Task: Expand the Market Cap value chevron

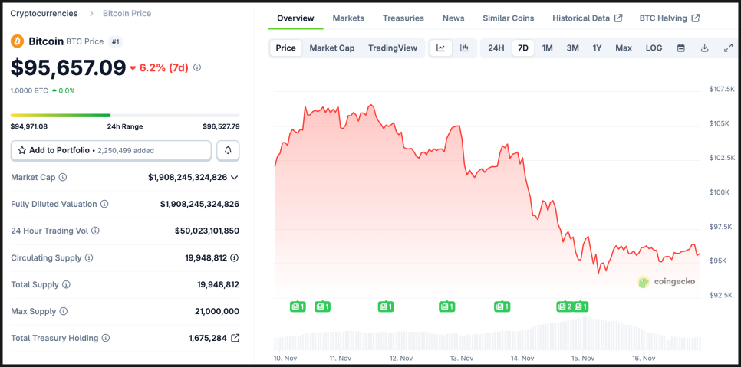Action: coord(234,178)
